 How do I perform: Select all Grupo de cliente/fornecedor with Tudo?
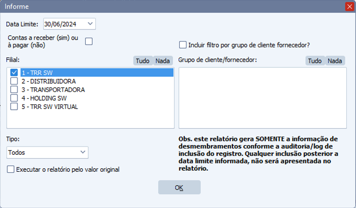pos(315,61)
